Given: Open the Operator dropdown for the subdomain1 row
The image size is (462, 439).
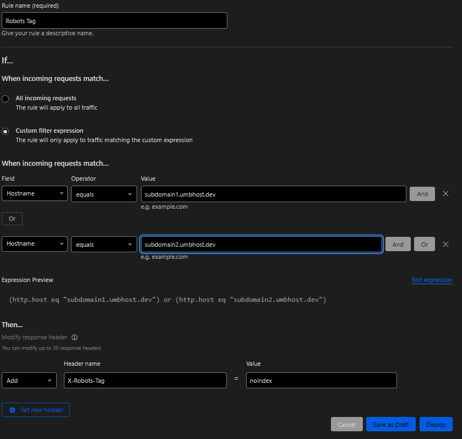Looking at the screenshot, I should click(x=104, y=194).
